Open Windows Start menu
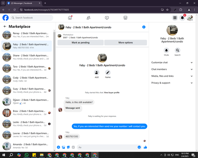Screen dimensions: 198x158 4,155
